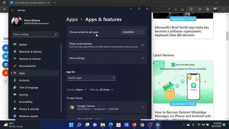Go to Network & internet settings
Viewport: 229px width, 129px height.
click(35, 59)
